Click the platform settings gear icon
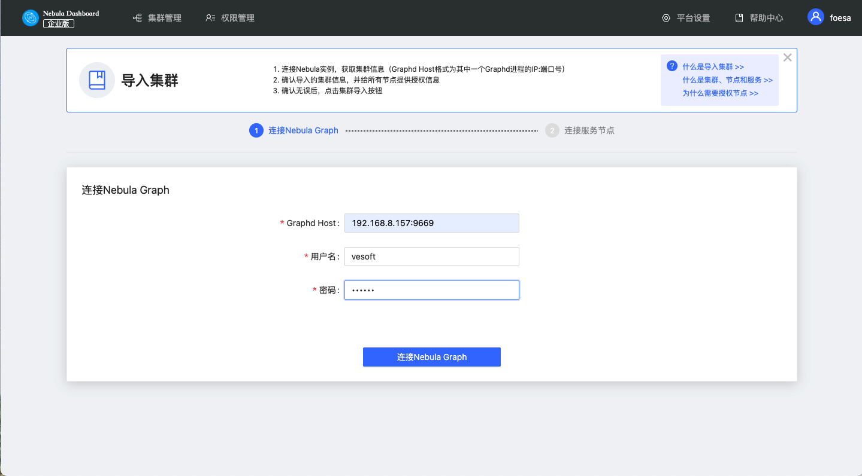 (666, 18)
